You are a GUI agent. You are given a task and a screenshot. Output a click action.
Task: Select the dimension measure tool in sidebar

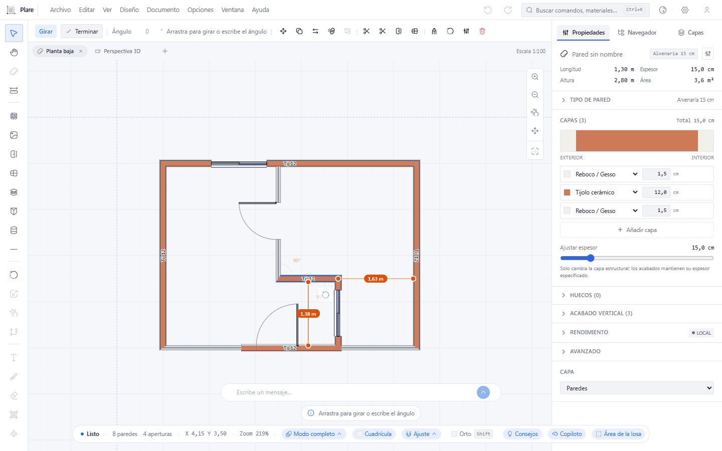[x=14, y=91]
